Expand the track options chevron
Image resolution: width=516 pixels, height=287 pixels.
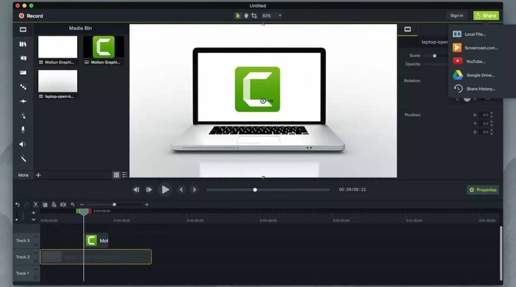click(34, 219)
